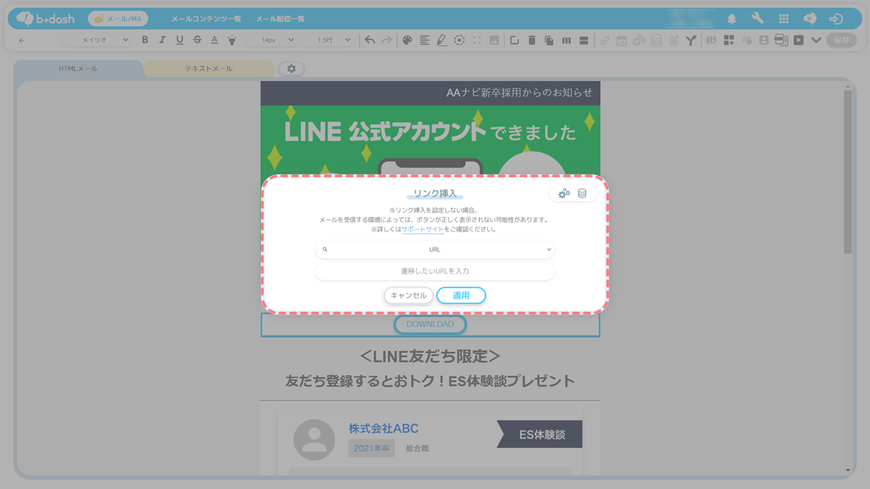Expand more tools with toolbar chevron
The width and height of the screenshot is (870, 489).
(x=816, y=40)
